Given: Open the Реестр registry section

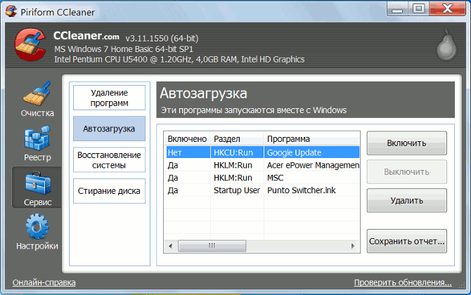Looking at the screenshot, I should pos(37,144).
